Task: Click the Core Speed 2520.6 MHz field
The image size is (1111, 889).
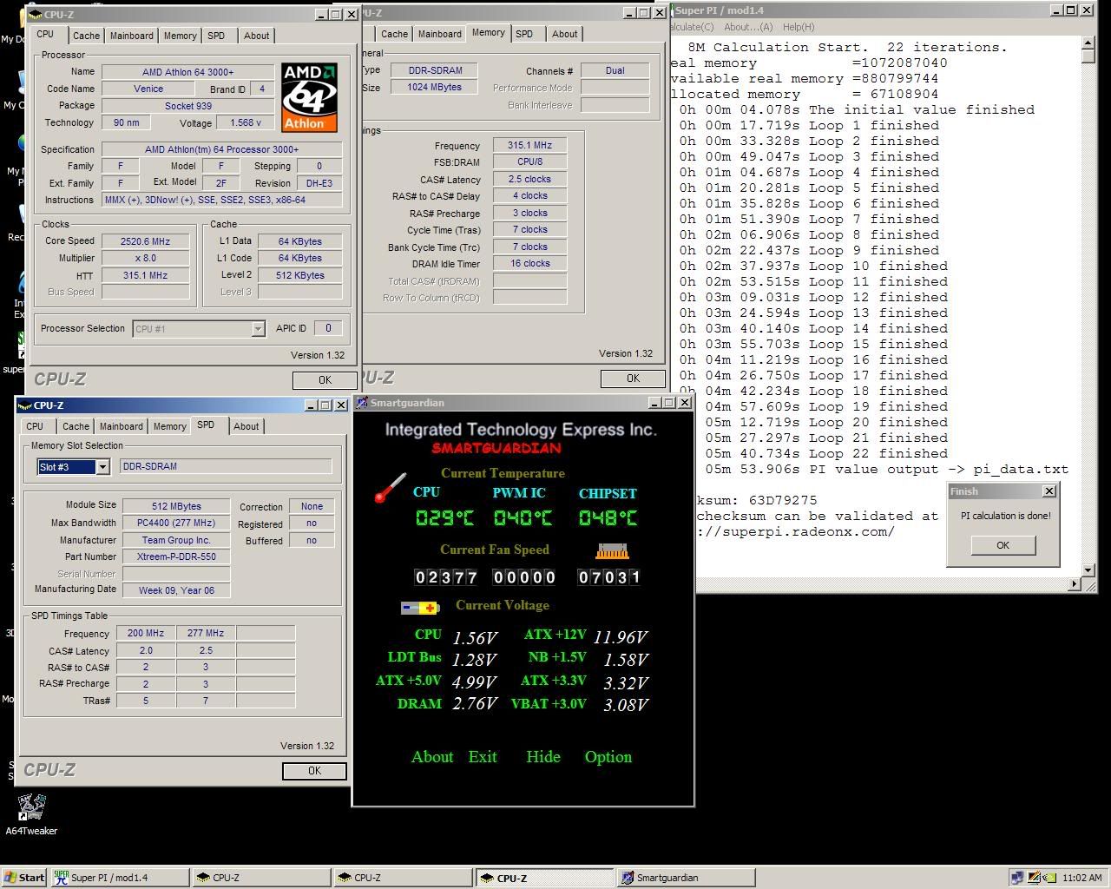Action: 145,241
